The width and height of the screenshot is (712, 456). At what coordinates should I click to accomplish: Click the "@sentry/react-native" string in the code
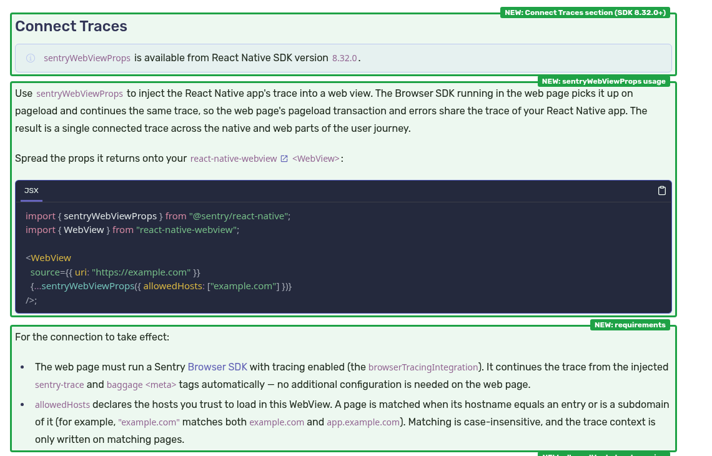pos(239,216)
